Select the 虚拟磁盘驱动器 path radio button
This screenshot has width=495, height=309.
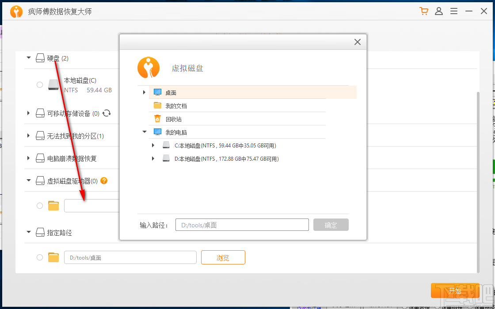pos(40,206)
